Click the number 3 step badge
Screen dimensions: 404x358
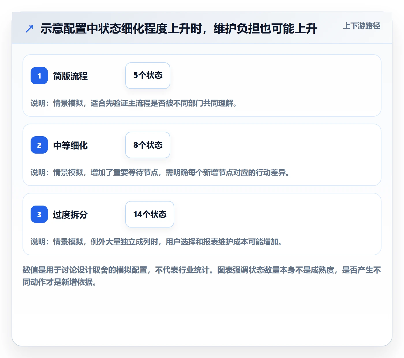coord(39,214)
